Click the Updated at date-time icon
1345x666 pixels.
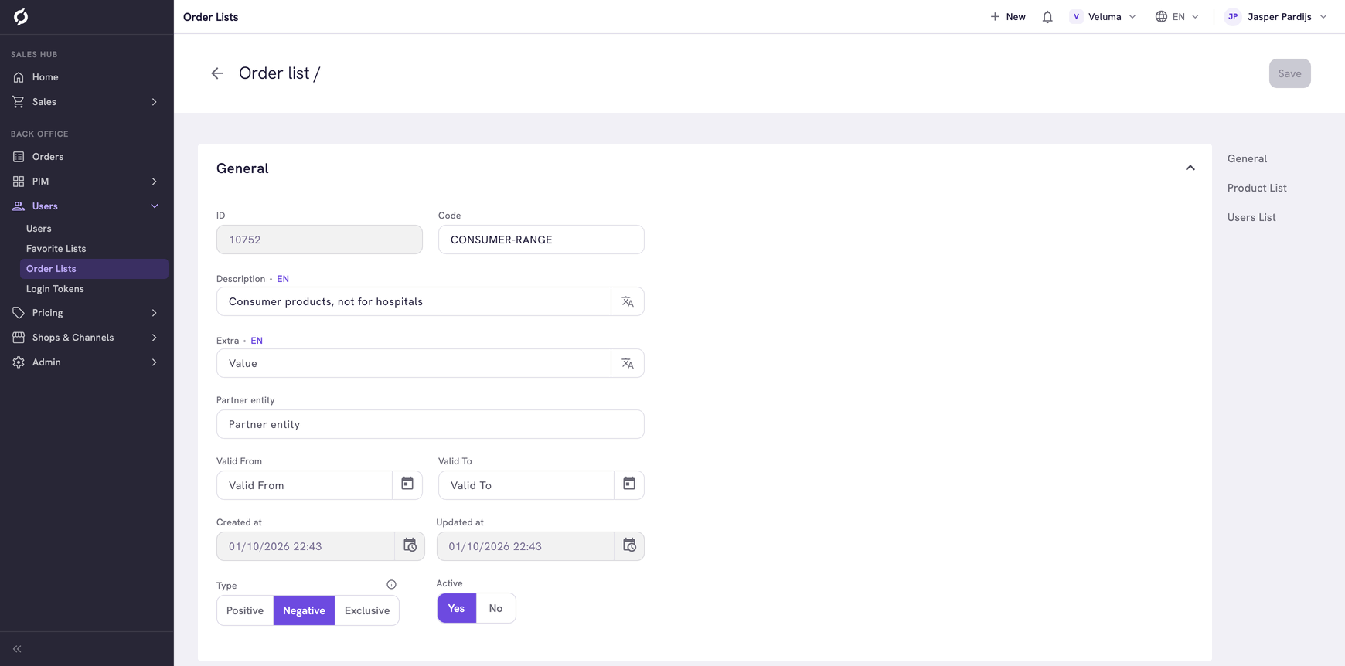point(629,545)
